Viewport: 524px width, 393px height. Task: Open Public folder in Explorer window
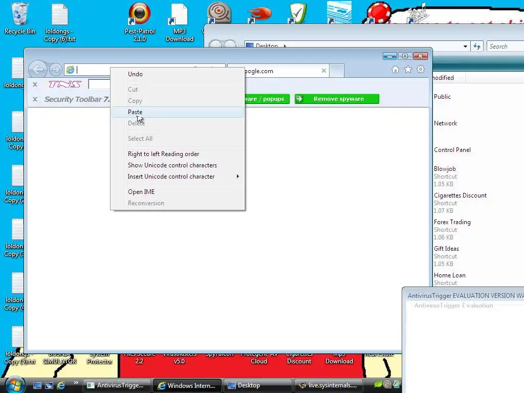[x=442, y=97]
